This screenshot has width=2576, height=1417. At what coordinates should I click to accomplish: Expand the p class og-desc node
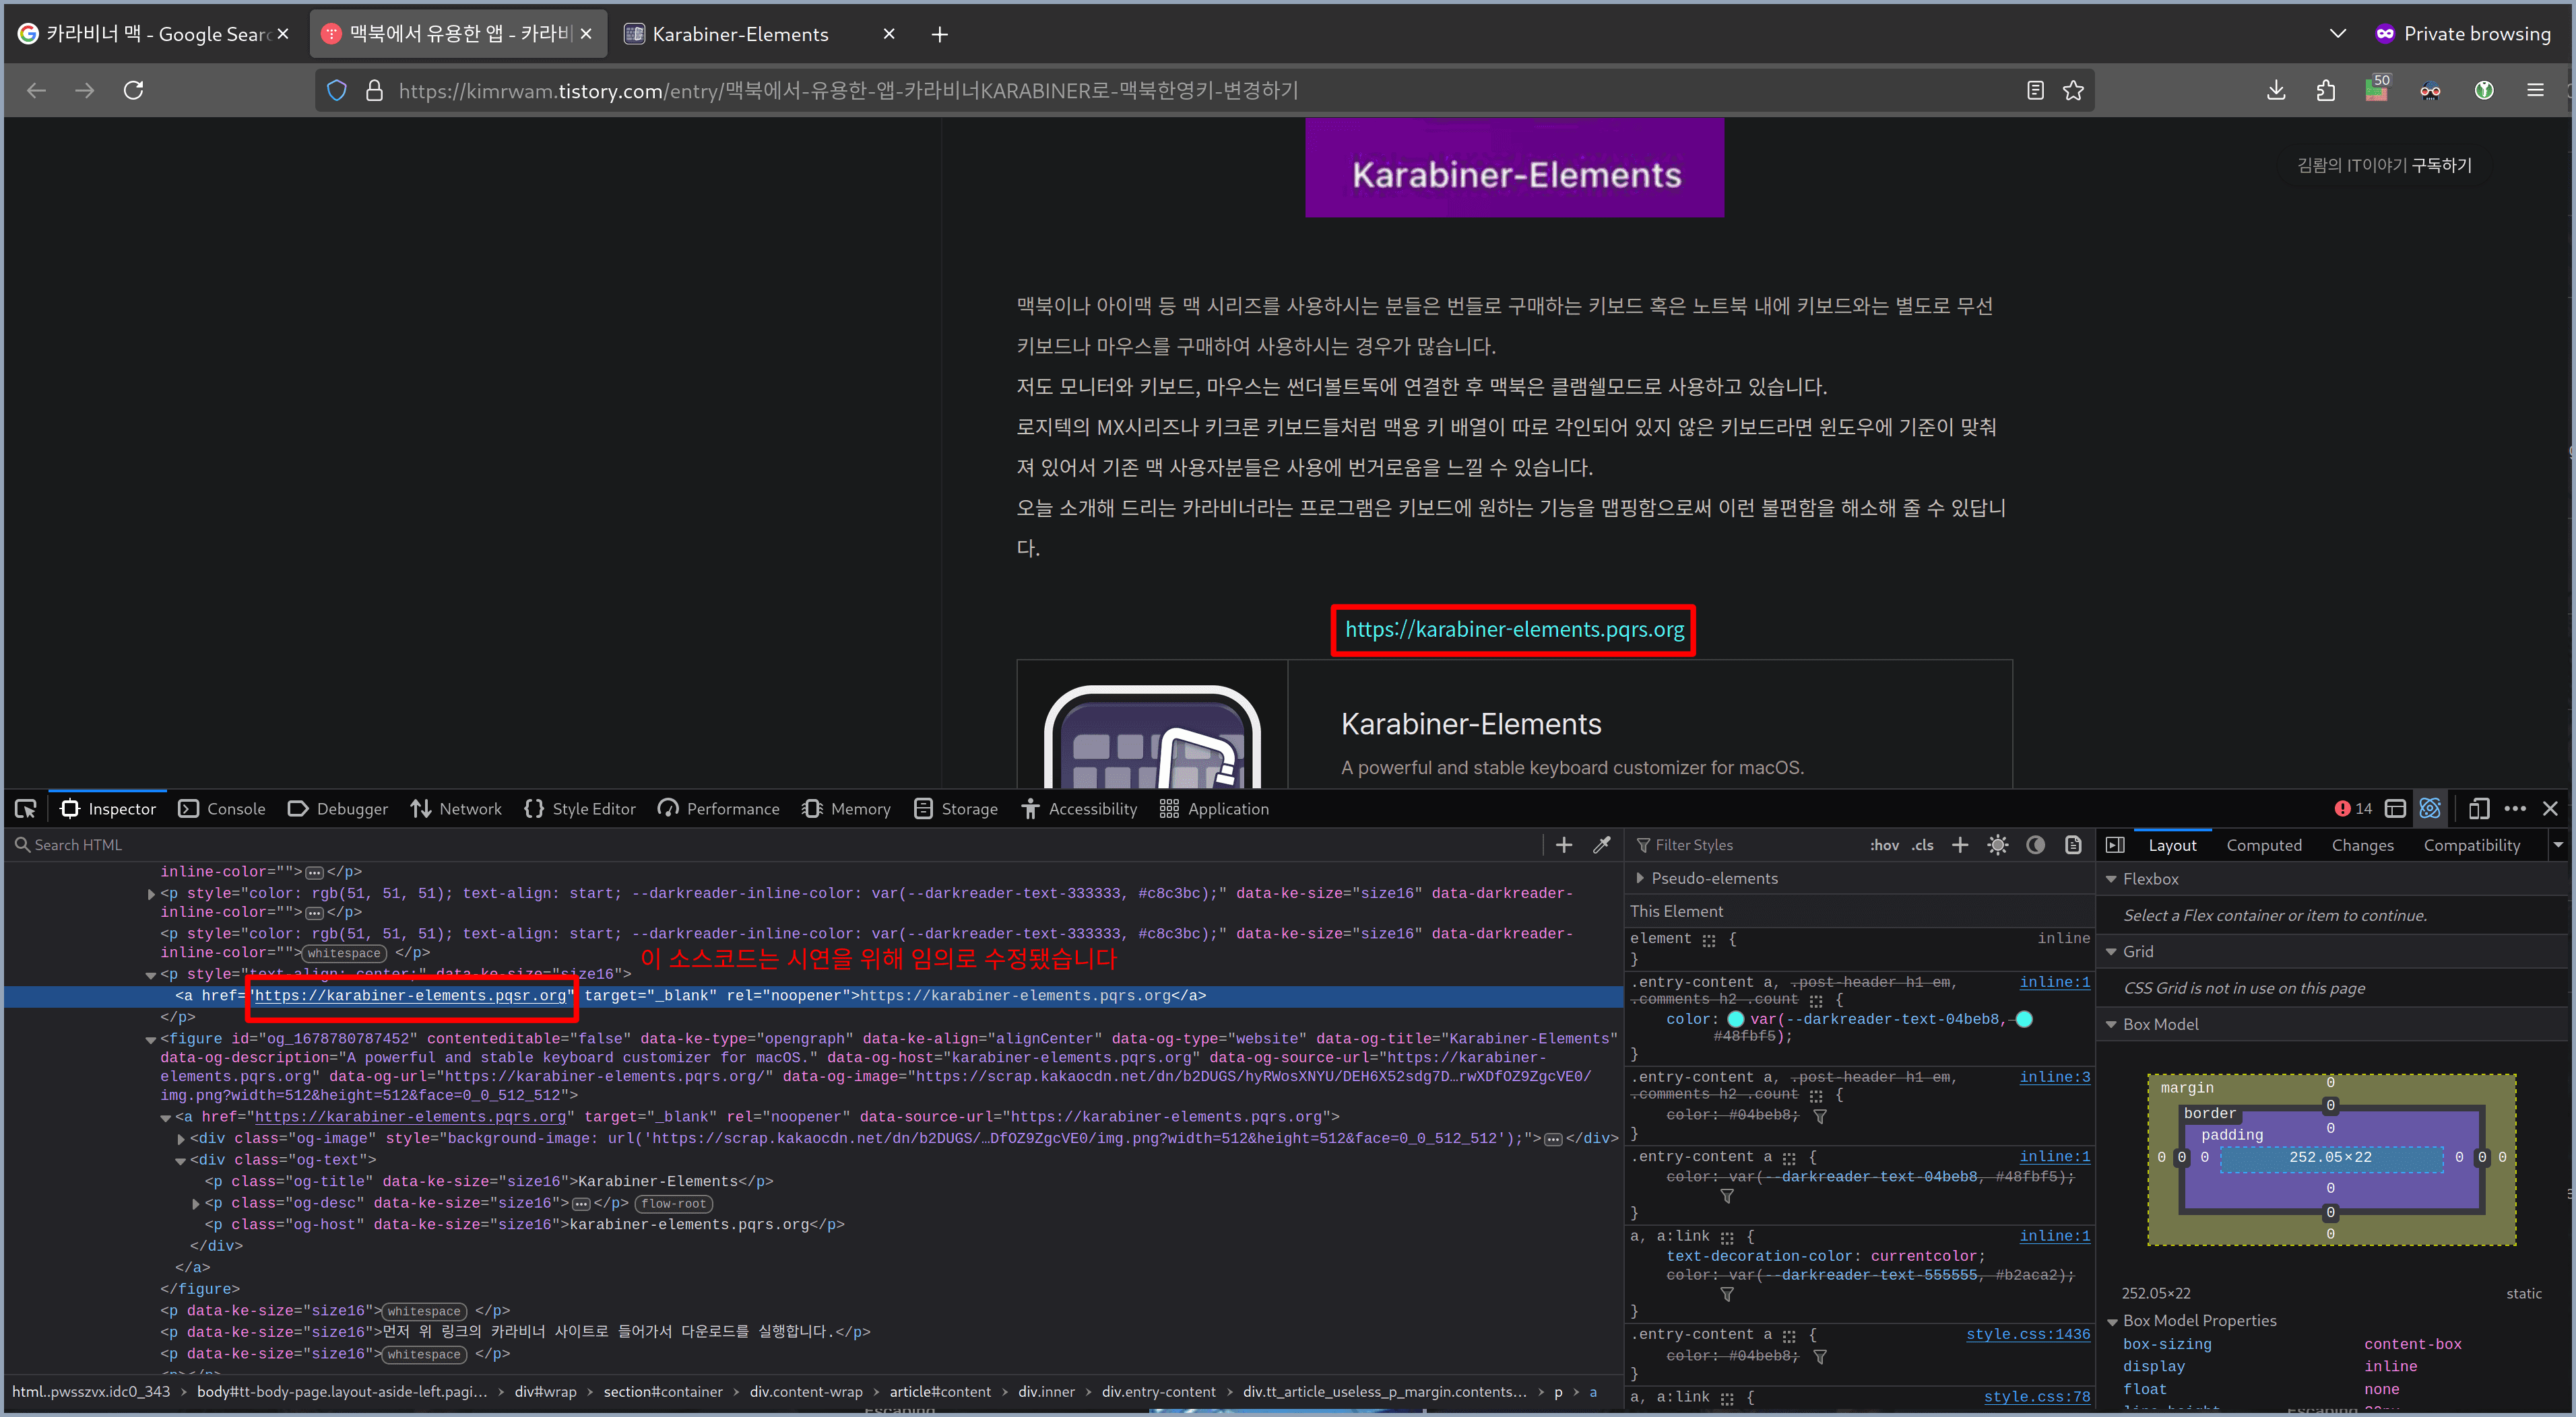196,1204
